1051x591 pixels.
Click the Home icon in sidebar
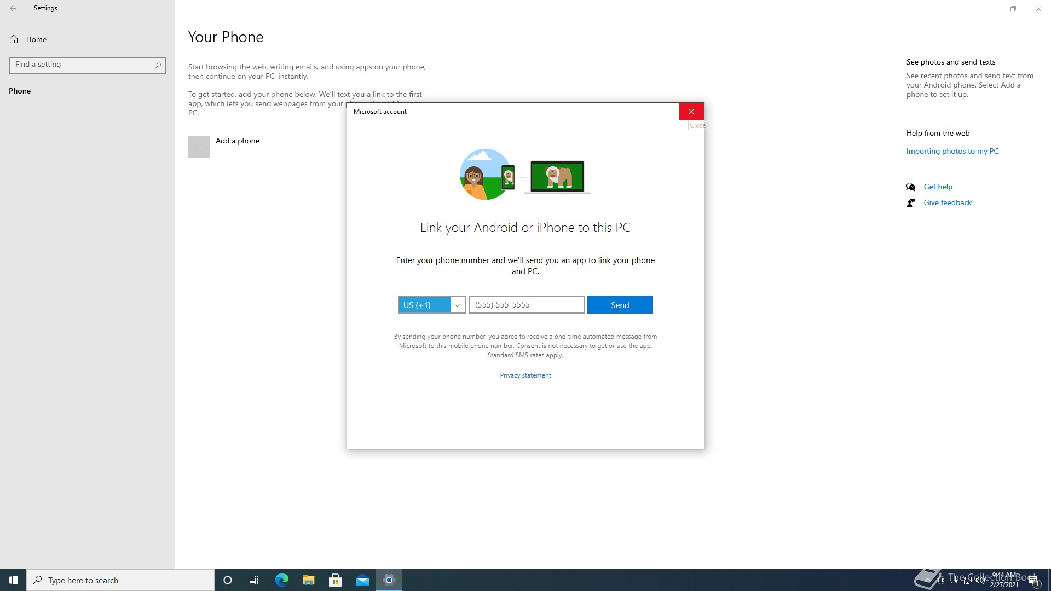coord(14,39)
